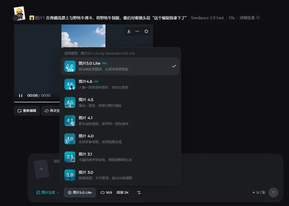Choose 图片 4.5 model option
This screenshot has height=206, width=289.
coord(120,102)
